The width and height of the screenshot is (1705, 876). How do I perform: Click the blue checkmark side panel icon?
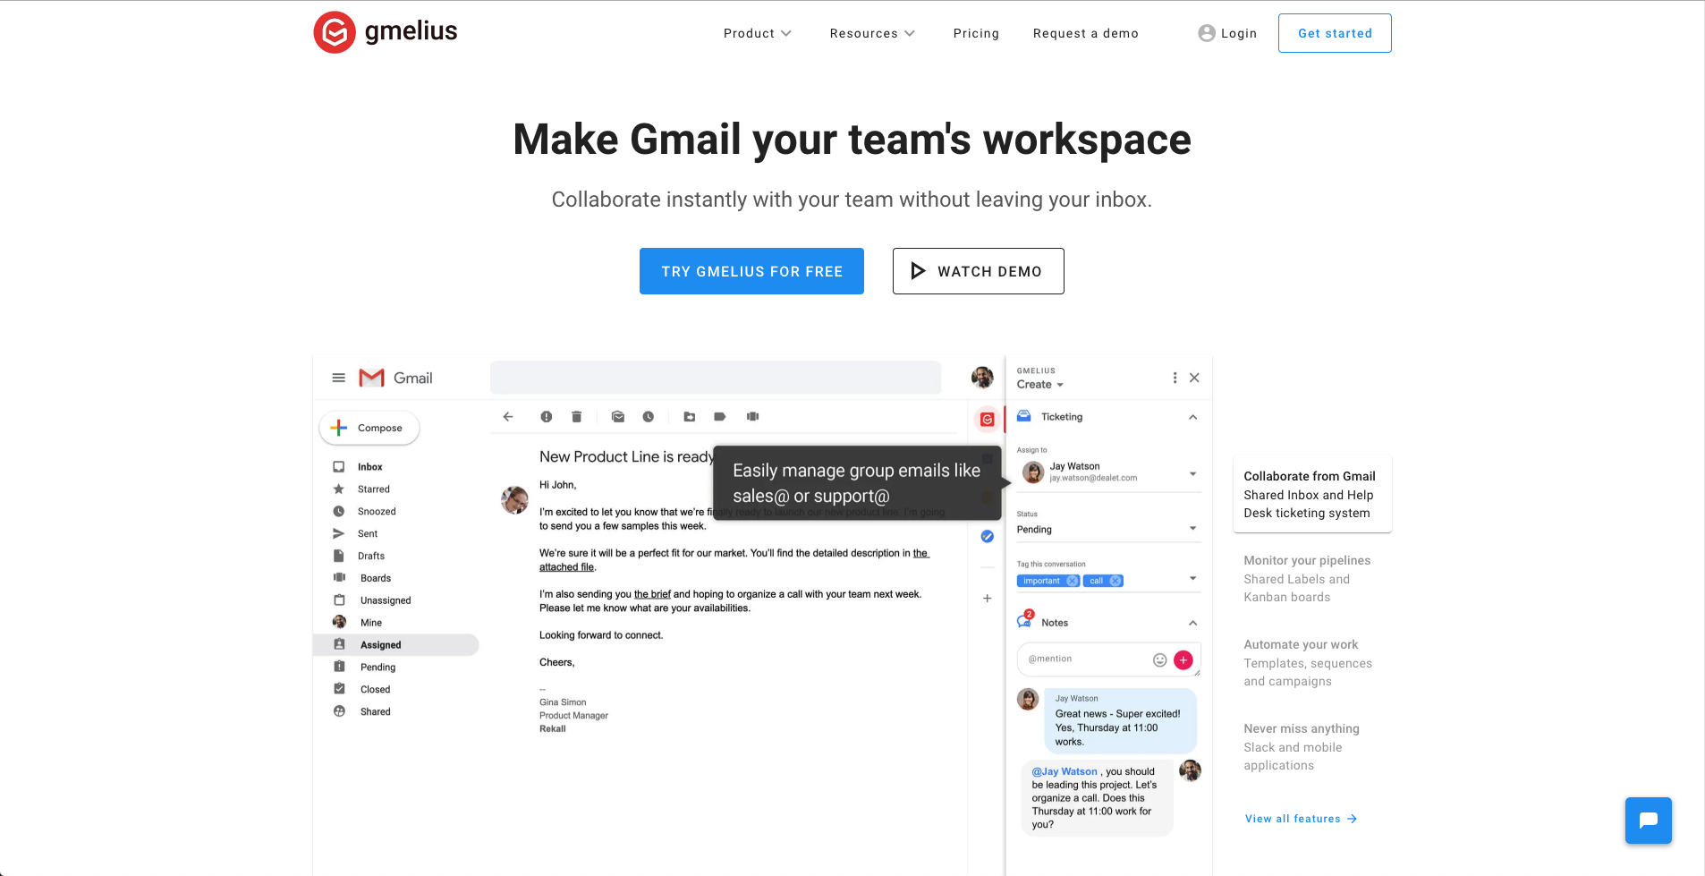[988, 537]
